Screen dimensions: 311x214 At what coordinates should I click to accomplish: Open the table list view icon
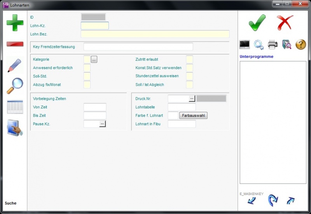15,107
